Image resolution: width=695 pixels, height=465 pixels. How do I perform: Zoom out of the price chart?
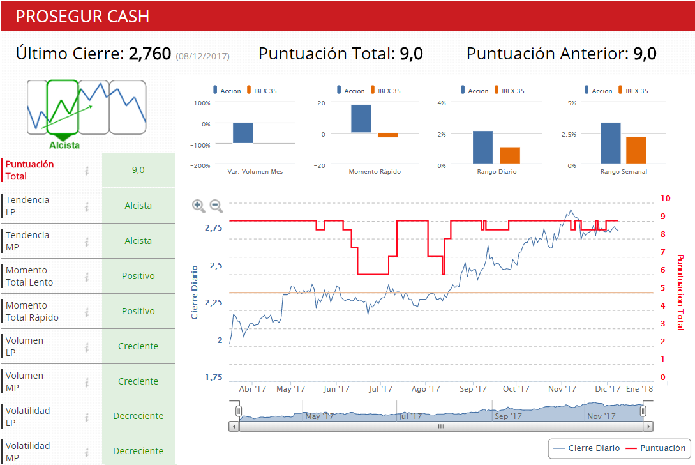216,206
